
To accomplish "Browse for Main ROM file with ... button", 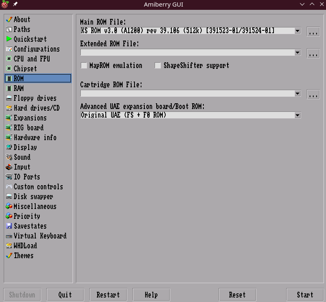I will click(313, 32).
